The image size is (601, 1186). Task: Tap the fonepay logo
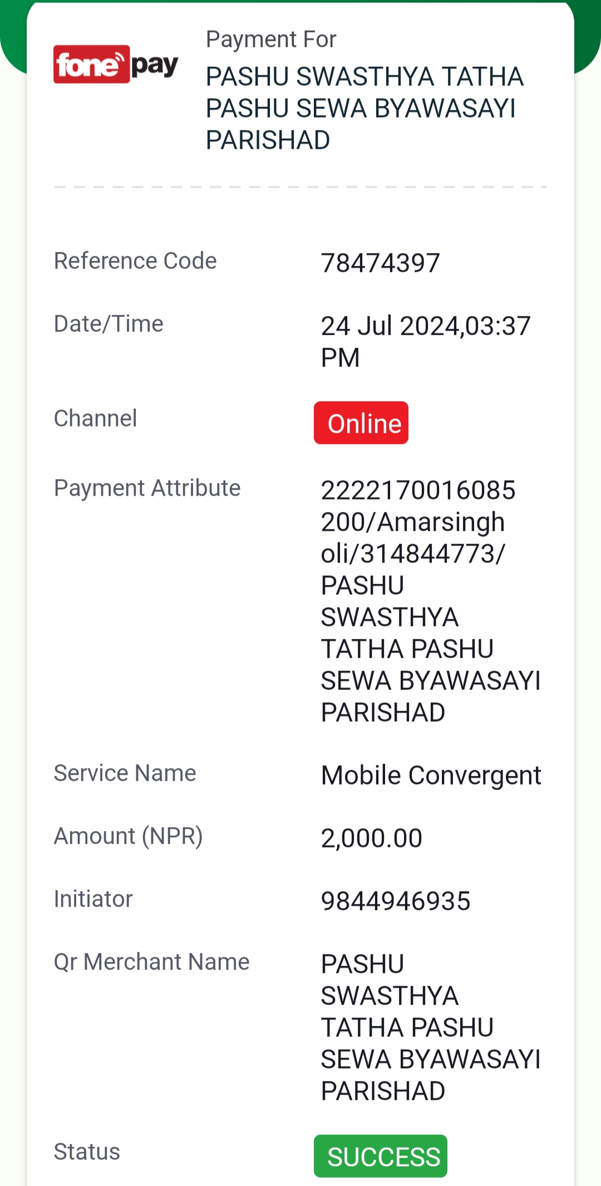(x=116, y=64)
